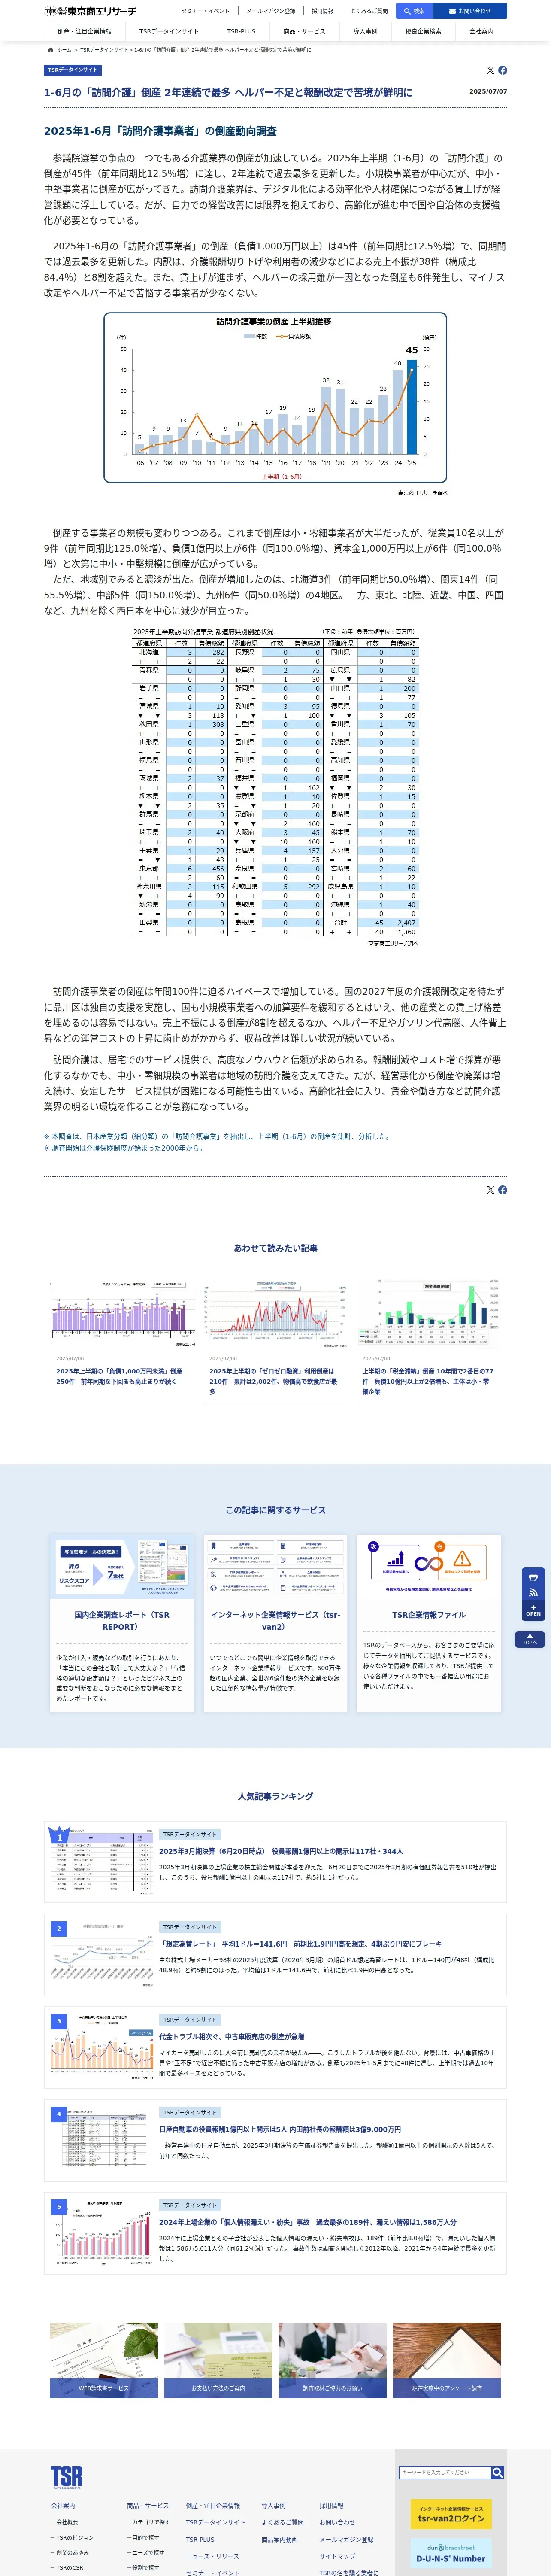Open the TSRデータインサイト nav menu
551x2576 pixels.
click(x=169, y=31)
